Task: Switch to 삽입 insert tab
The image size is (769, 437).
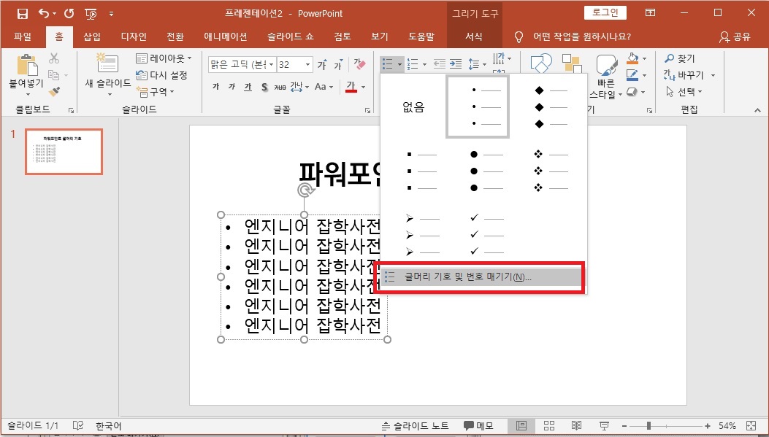Action: coord(92,36)
